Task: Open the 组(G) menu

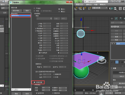Action: (3, 4)
